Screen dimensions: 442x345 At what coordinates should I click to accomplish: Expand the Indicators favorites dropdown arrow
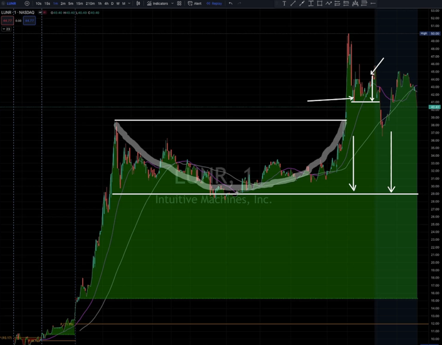coord(172,3)
